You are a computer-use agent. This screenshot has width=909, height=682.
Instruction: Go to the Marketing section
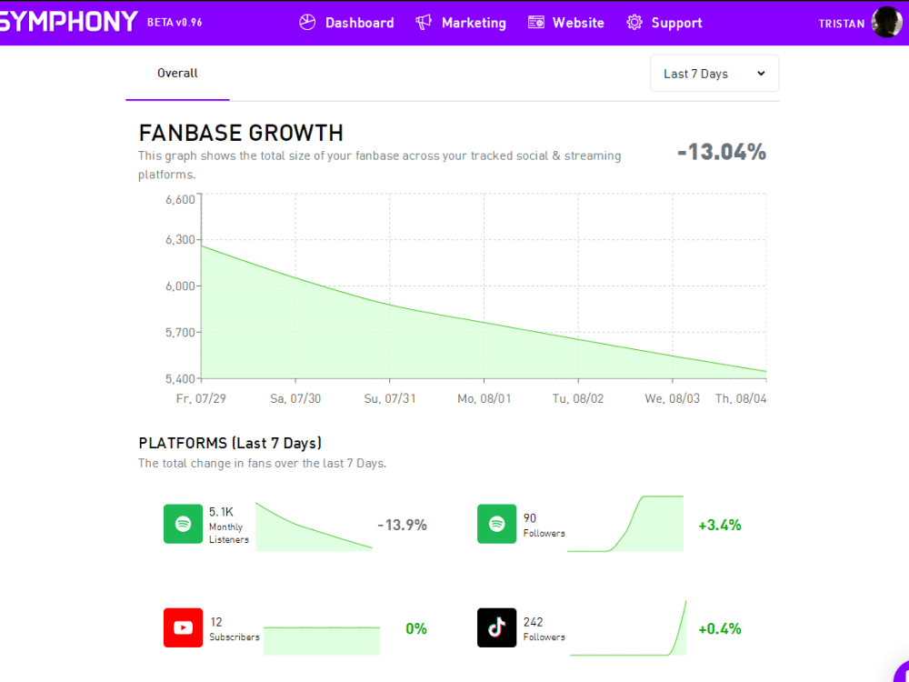[x=461, y=23]
